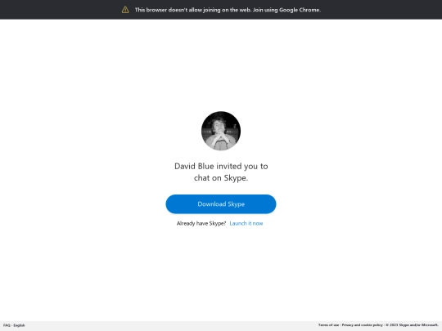Open the Privacy and cookie policy link

click(x=363, y=324)
